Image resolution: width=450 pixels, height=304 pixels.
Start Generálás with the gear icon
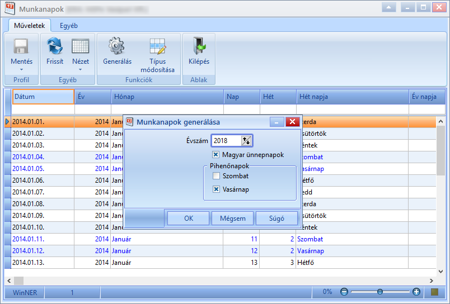(116, 46)
